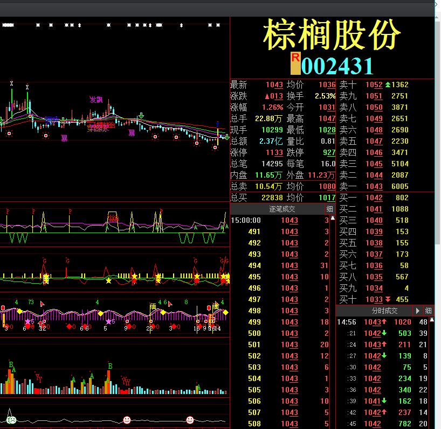Click the red flag marker next to green 73
The width and height of the screenshot is (441, 429).
coord(42,304)
